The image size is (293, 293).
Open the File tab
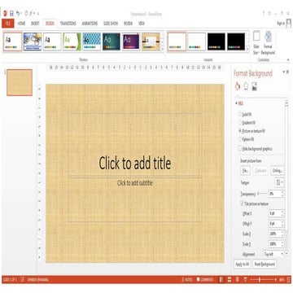pos(8,24)
